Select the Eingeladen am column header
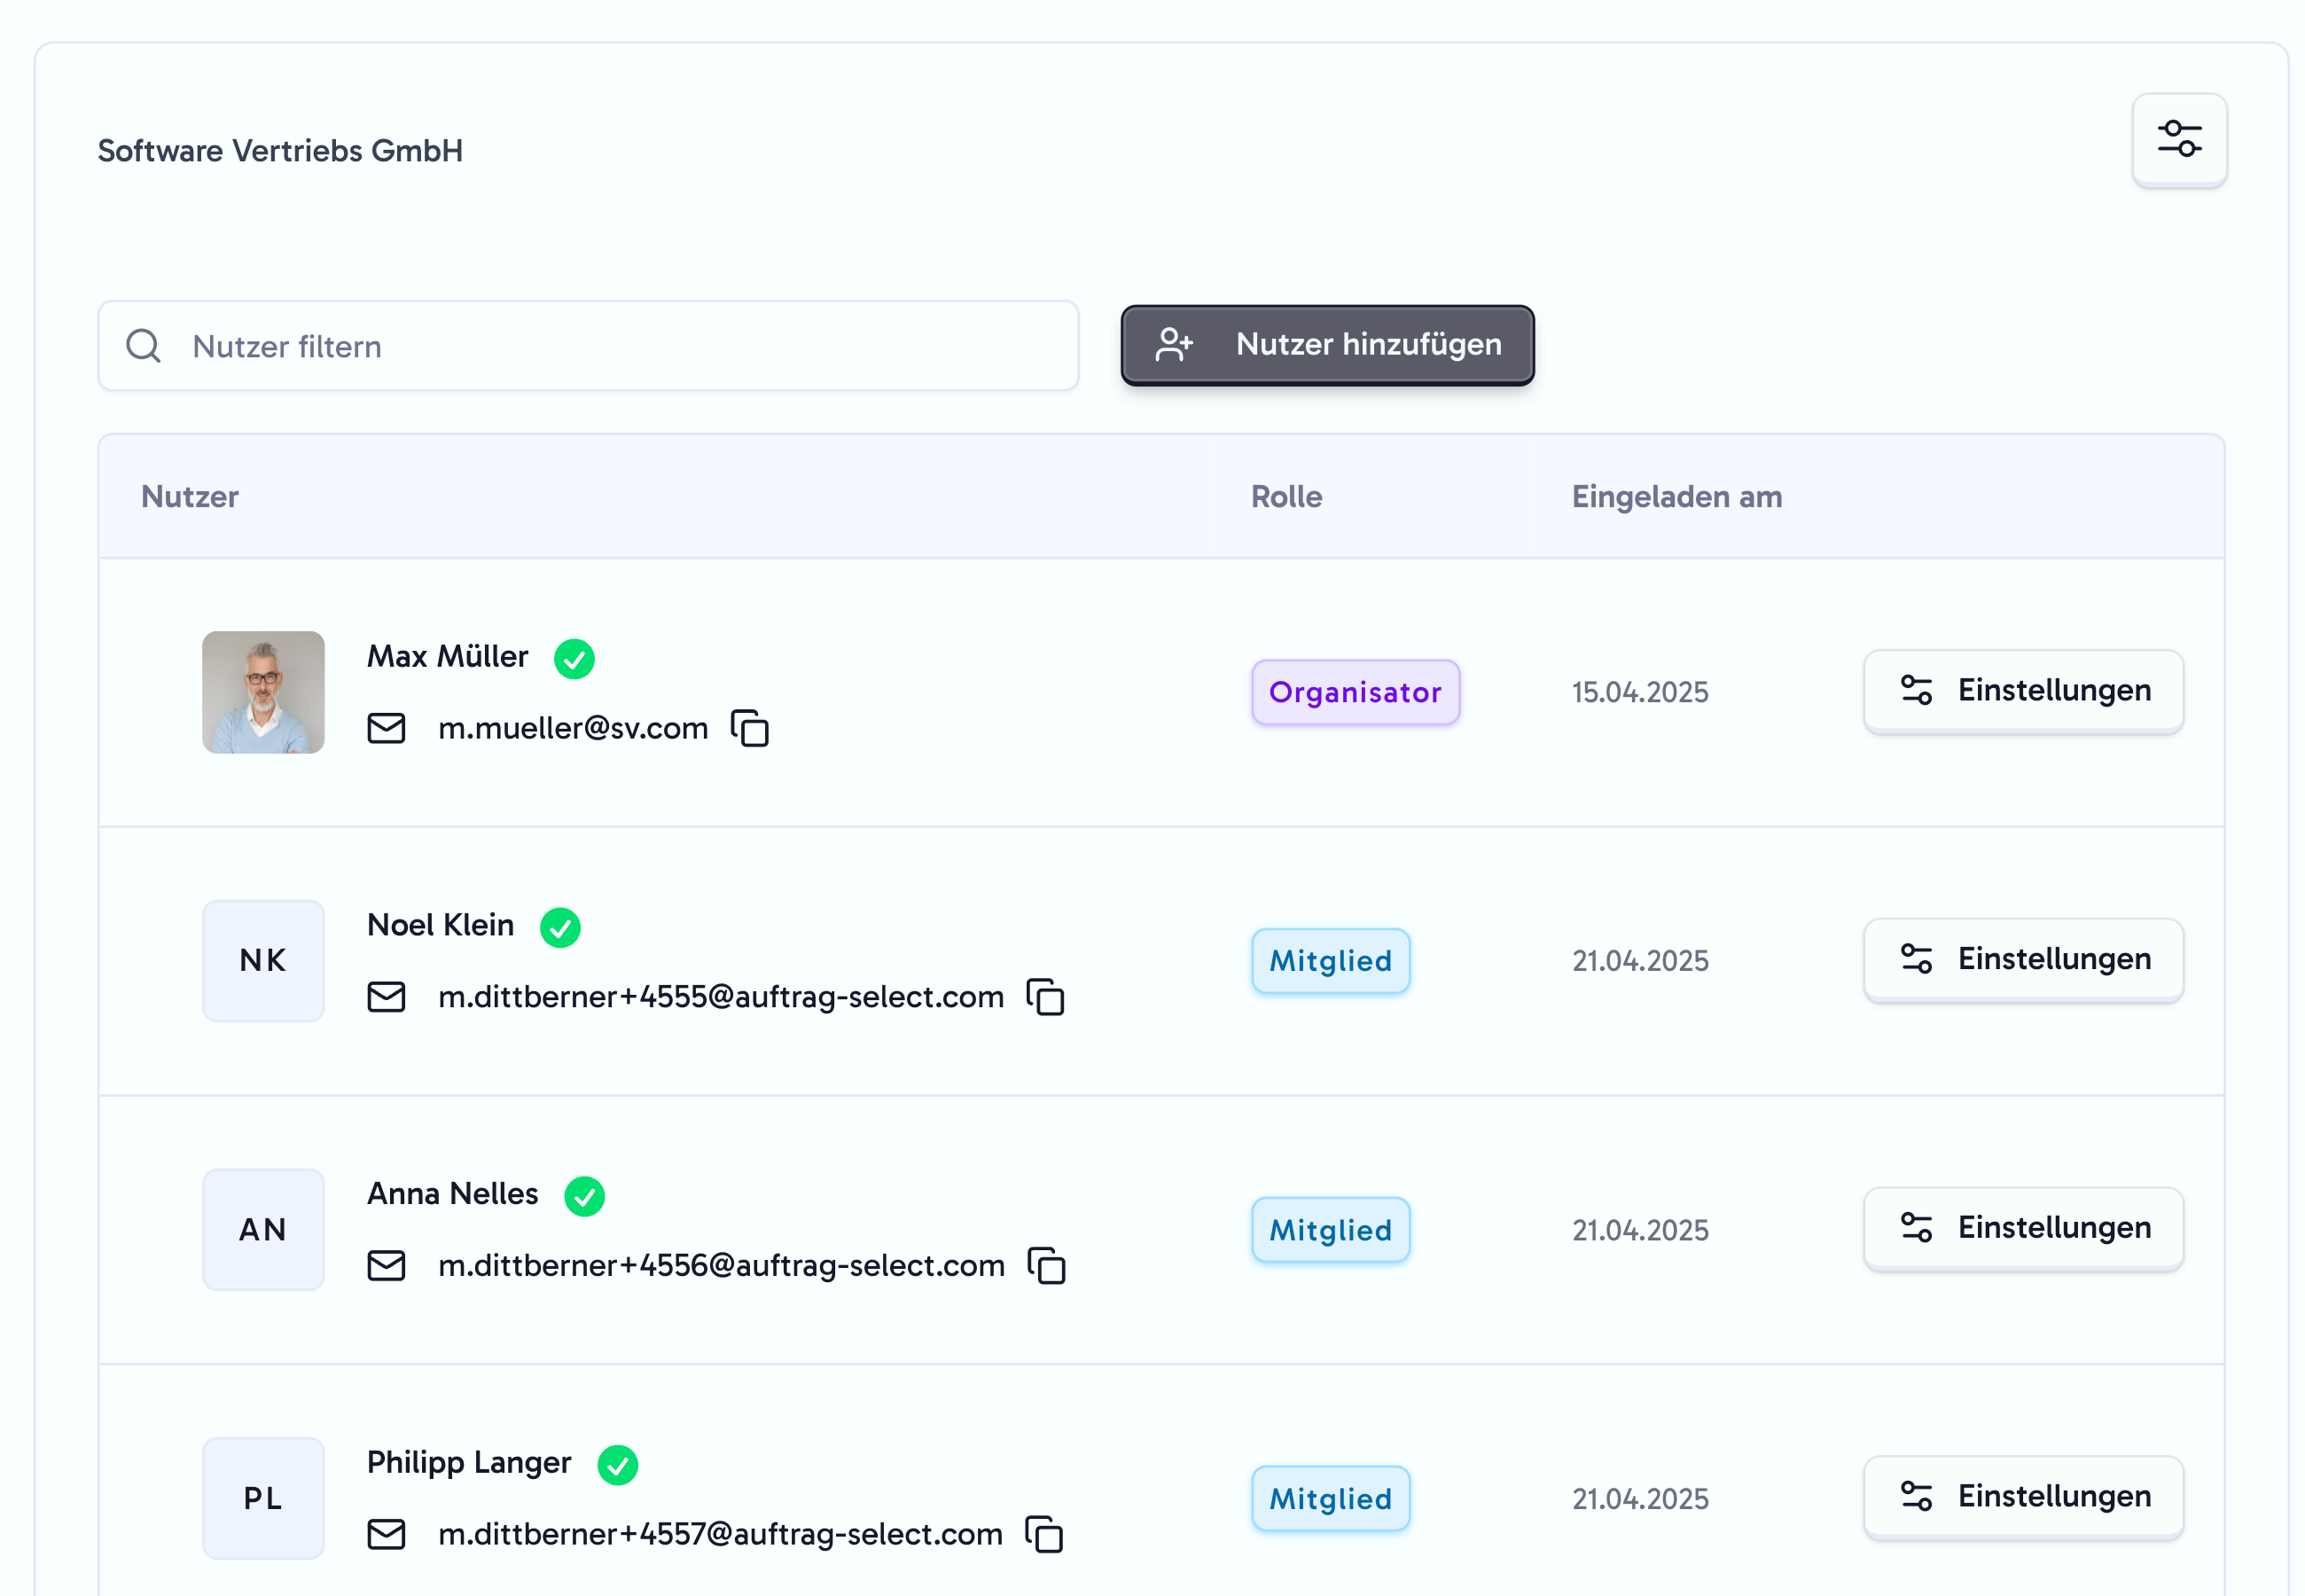This screenshot has width=2305, height=1596. click(x=1676, y=496)
